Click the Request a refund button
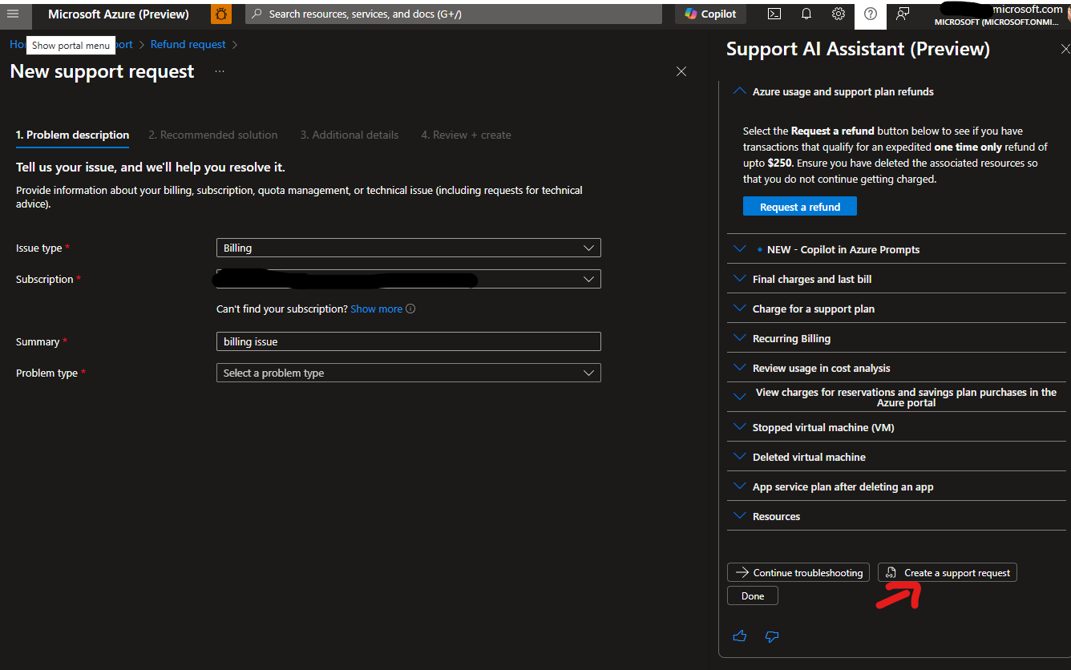1071x670 pixels. [x=800, y=207]
